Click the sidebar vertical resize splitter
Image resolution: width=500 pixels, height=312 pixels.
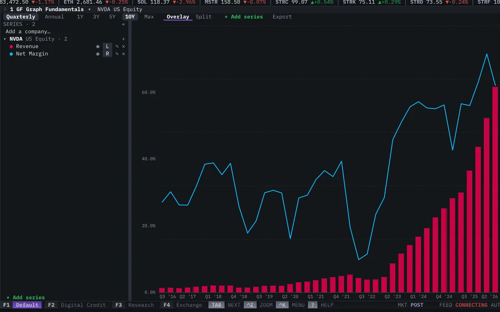130,161
